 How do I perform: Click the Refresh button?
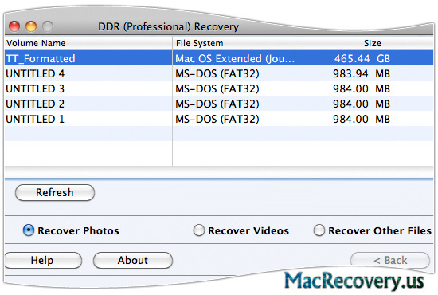[55, 192]
